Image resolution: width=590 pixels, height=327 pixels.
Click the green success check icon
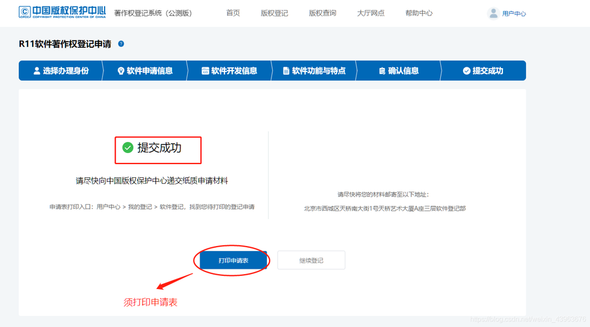pos(128,148)
